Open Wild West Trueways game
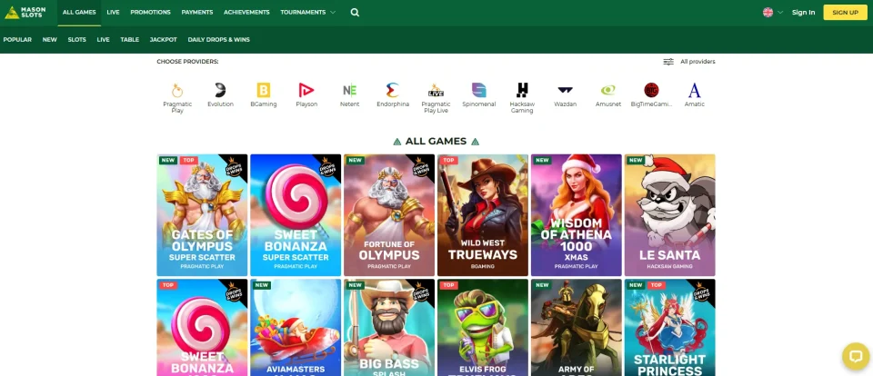The image size is (873, 376). (483, 215)
